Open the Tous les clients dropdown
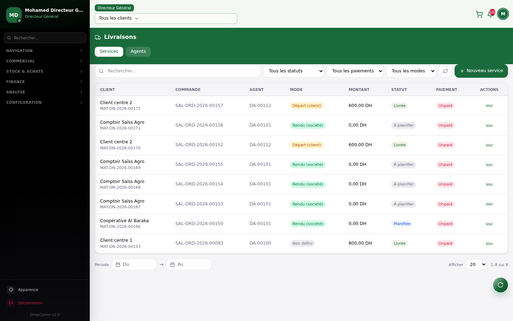513x321 pixels. (166, 18)
